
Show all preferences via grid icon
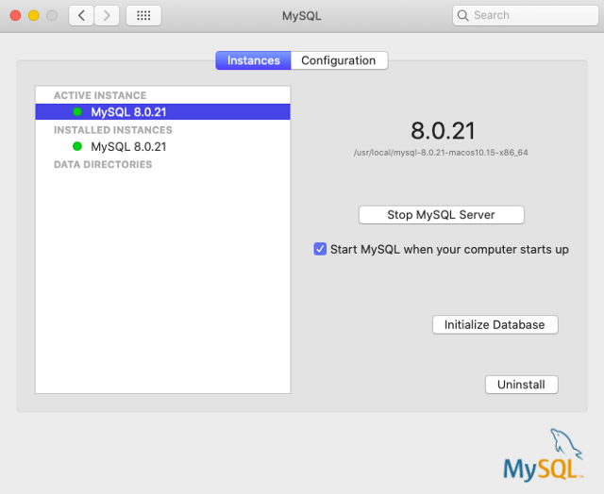click(x=143, y=15)
